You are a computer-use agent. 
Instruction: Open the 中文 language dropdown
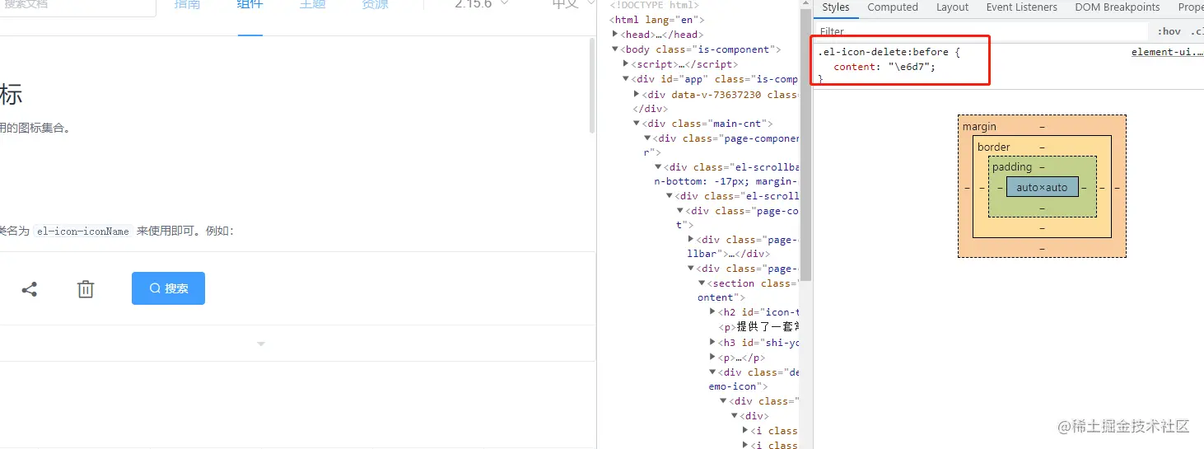pos(575,5)
